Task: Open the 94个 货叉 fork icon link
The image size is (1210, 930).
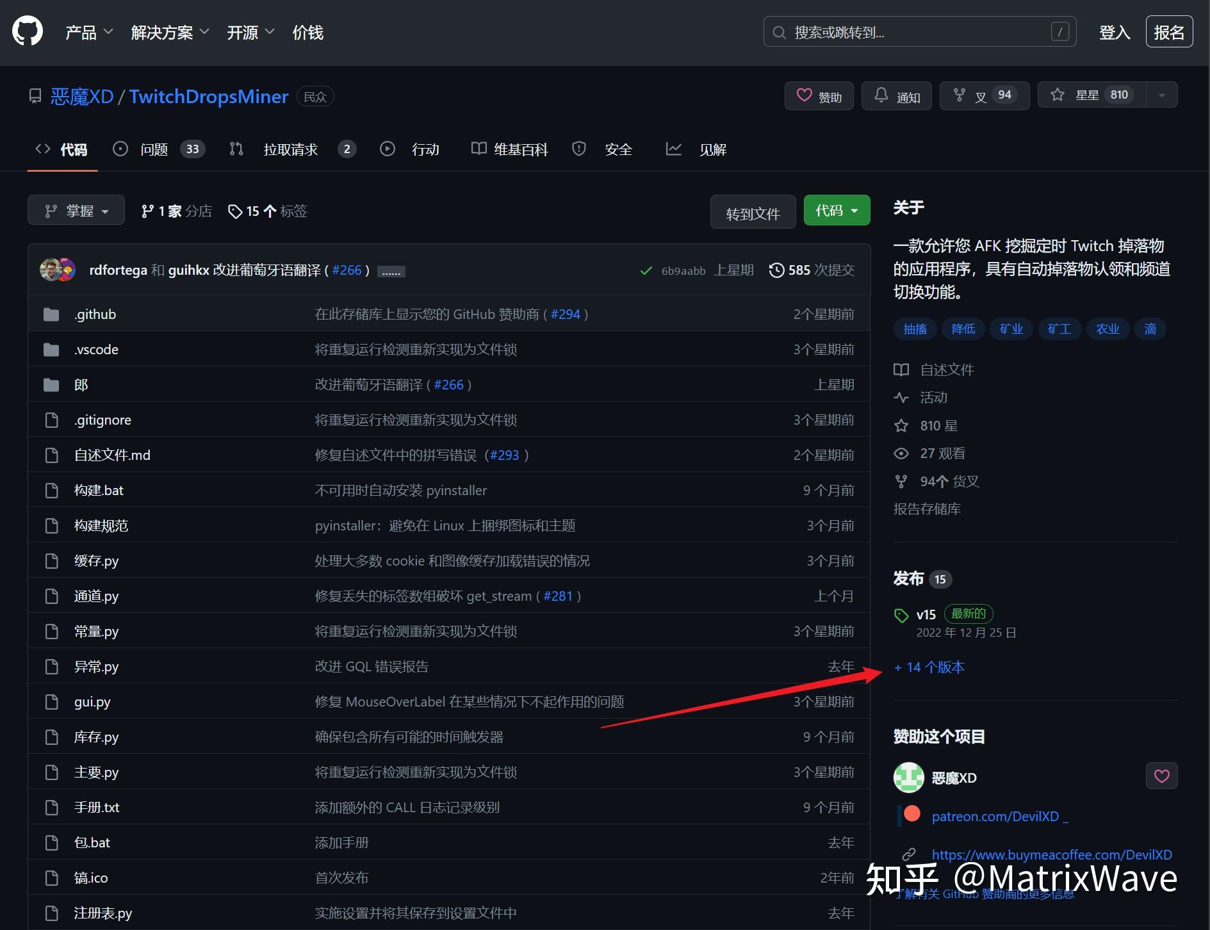Action: 936,482
